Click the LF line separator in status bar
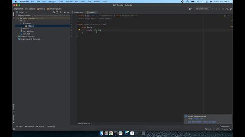245x137 pixels. (214, 129)
